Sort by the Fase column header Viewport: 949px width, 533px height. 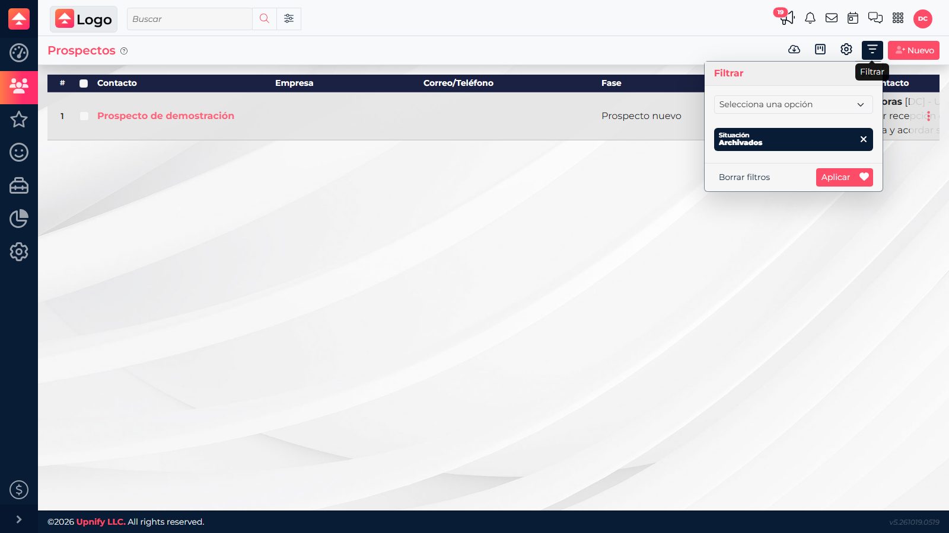click(612, 83)
